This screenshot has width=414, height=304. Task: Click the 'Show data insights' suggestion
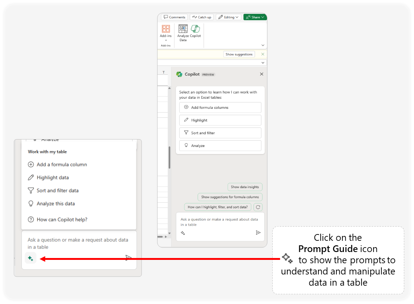pyautogui.click(x=245, y=187)
